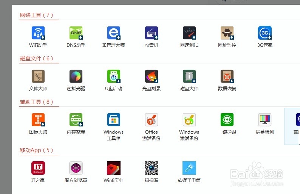Start the 收音机 radio icon
This screenshot has height=194, width=300.
point(152,33)
